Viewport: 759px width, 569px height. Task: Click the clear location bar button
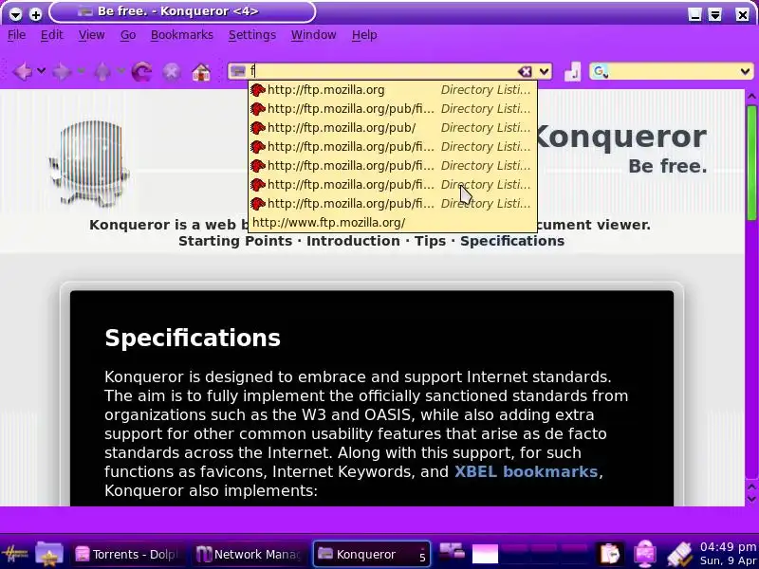[x=525, y=72]
